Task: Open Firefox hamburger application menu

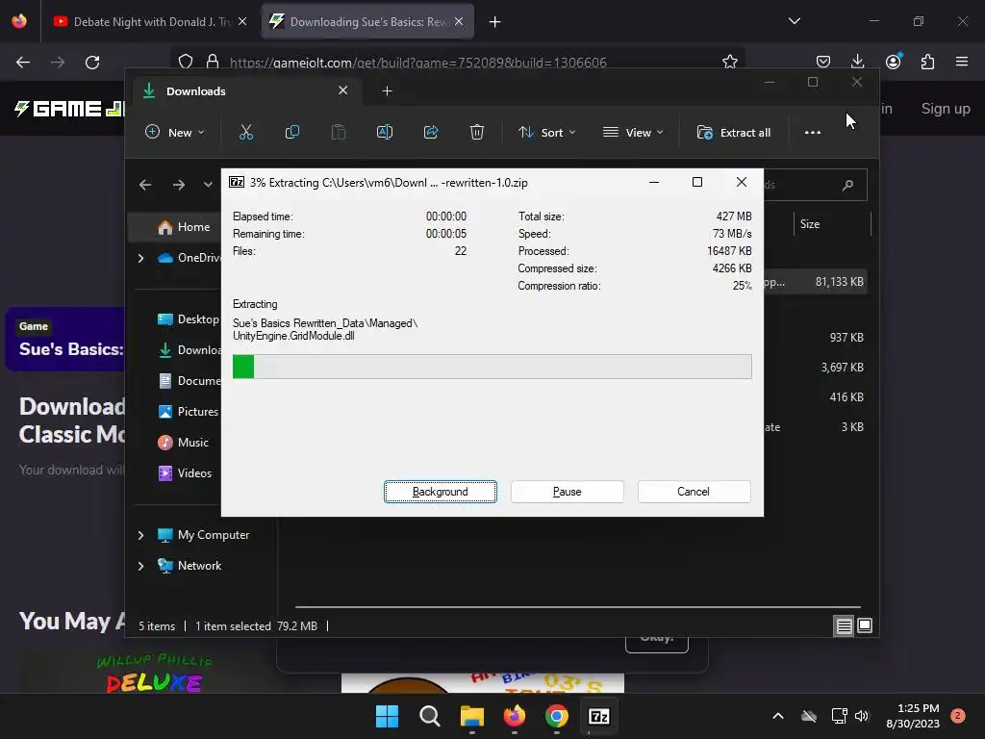Action: (962, 62)
